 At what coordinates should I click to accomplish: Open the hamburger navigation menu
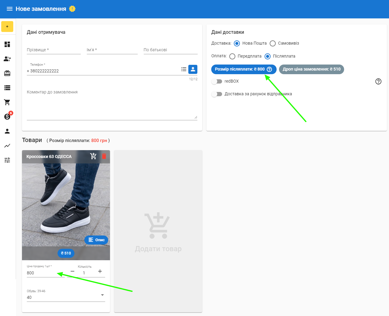(x=9, y=9)
